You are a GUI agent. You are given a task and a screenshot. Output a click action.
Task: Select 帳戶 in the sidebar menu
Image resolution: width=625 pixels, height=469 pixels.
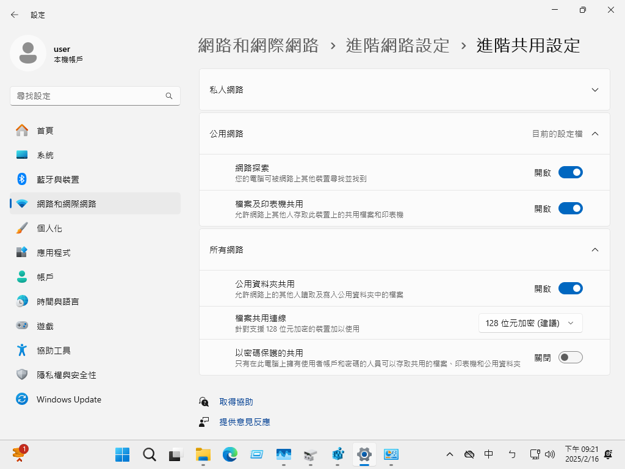pos(45,277)
